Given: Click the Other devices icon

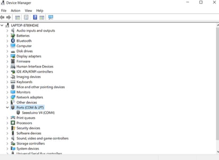Looking at the screenshot, I should tap(13, 102).
